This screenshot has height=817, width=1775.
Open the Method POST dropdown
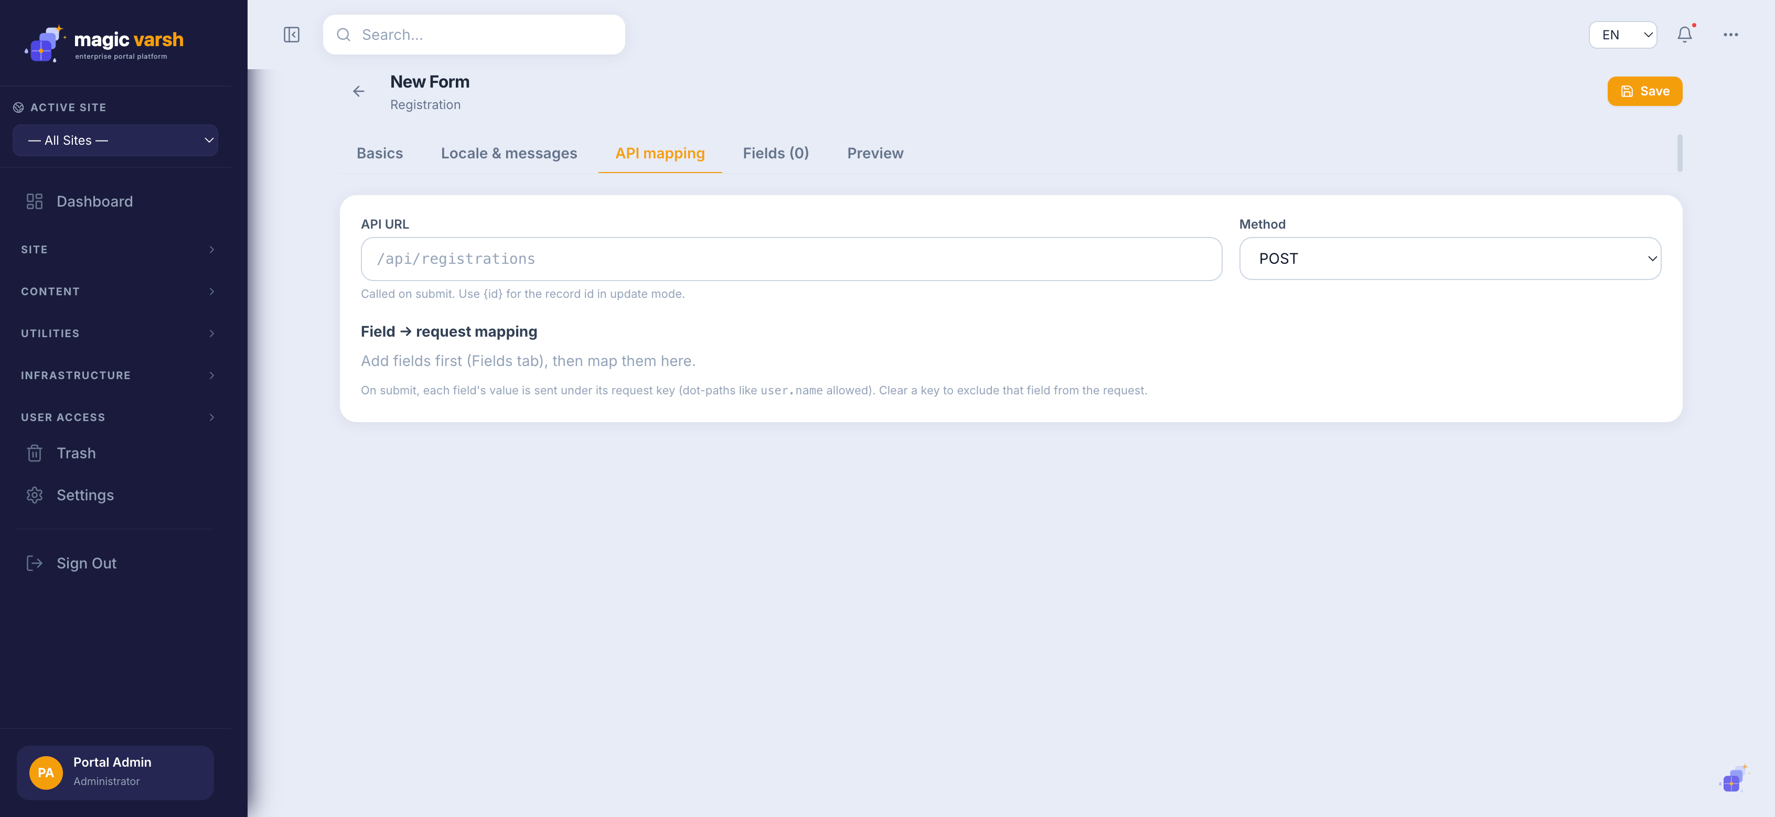coord(1450,259)
